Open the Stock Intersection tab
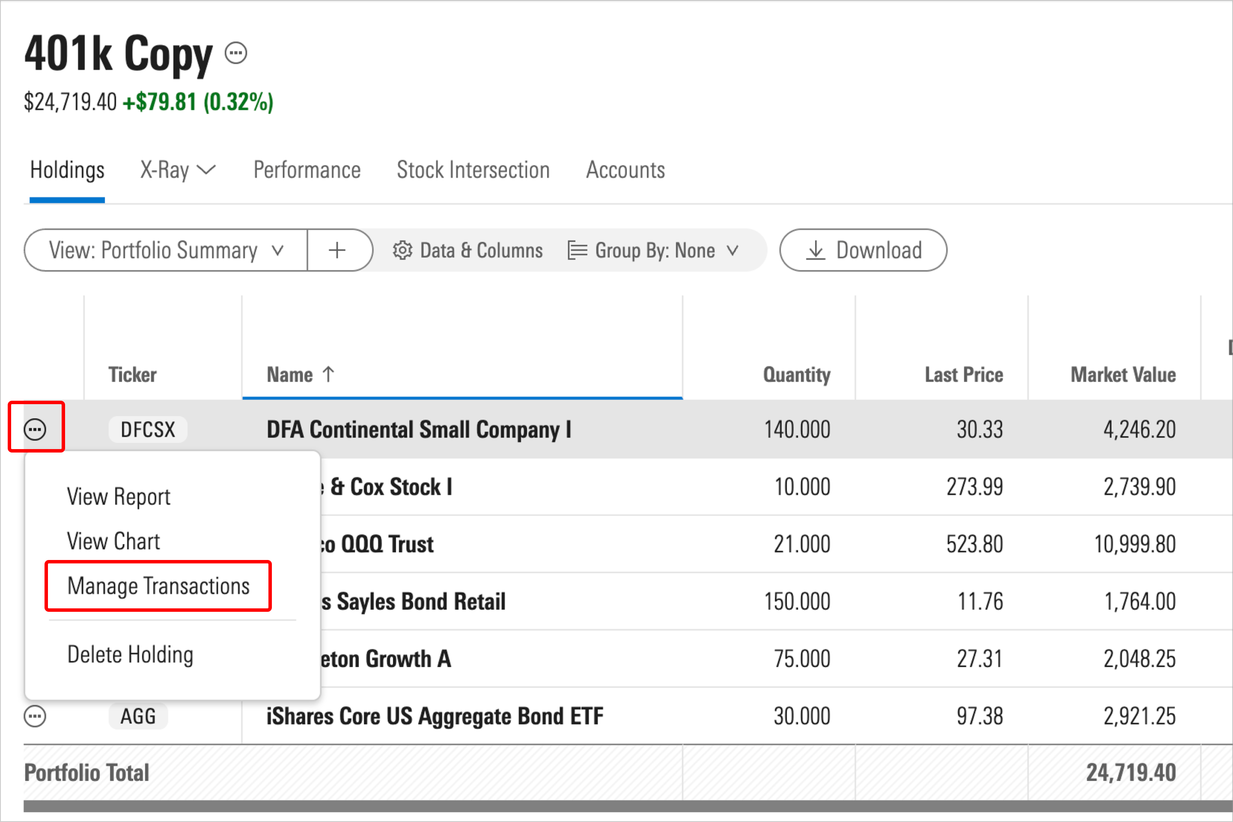Screen dimensions: 1233x822 point(473,170)
